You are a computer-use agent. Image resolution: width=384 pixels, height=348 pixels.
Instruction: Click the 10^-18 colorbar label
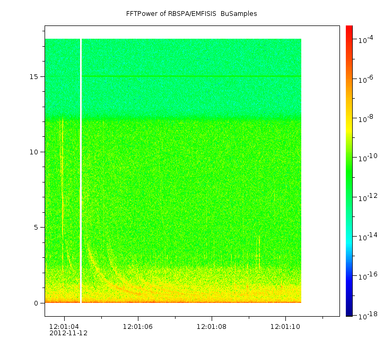[x=366, y=316]
